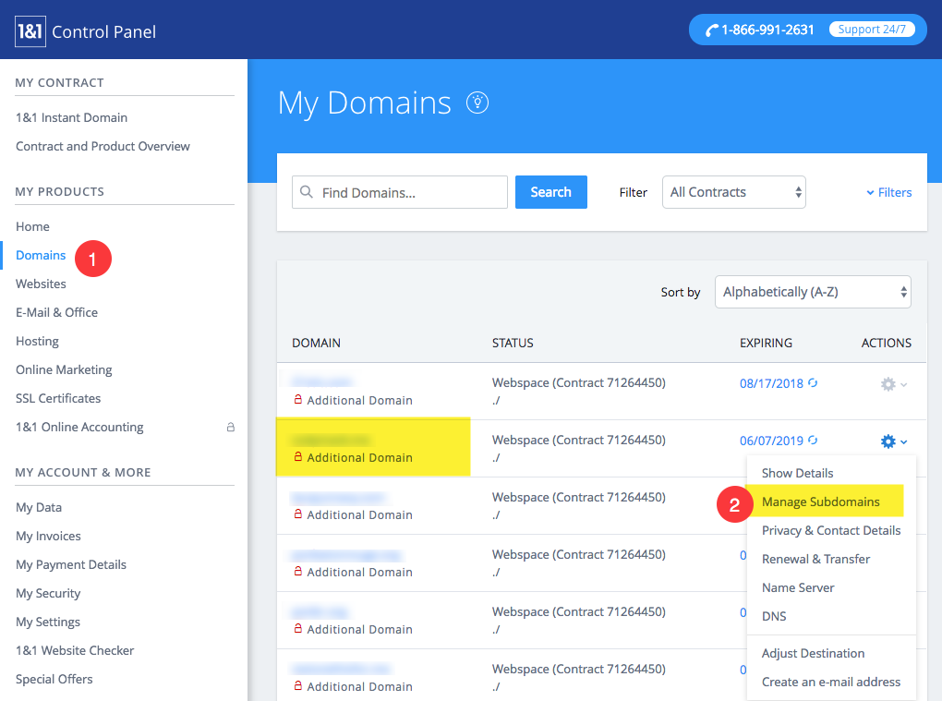This screenshot has width=942, height=701.
Task: Click the Support 24/7 button
Action: pyautogui.click(x=872, y=30)
